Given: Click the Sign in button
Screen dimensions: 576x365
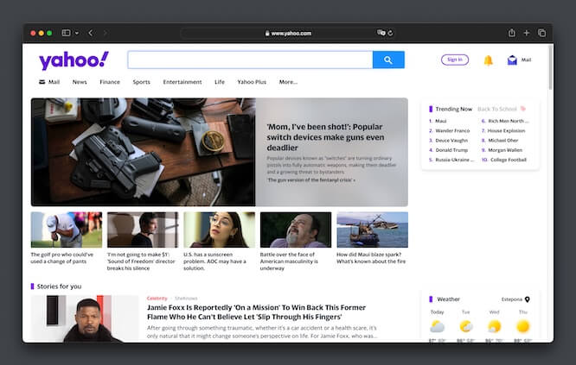Looking at the screenshot, I should coord(455,60).
